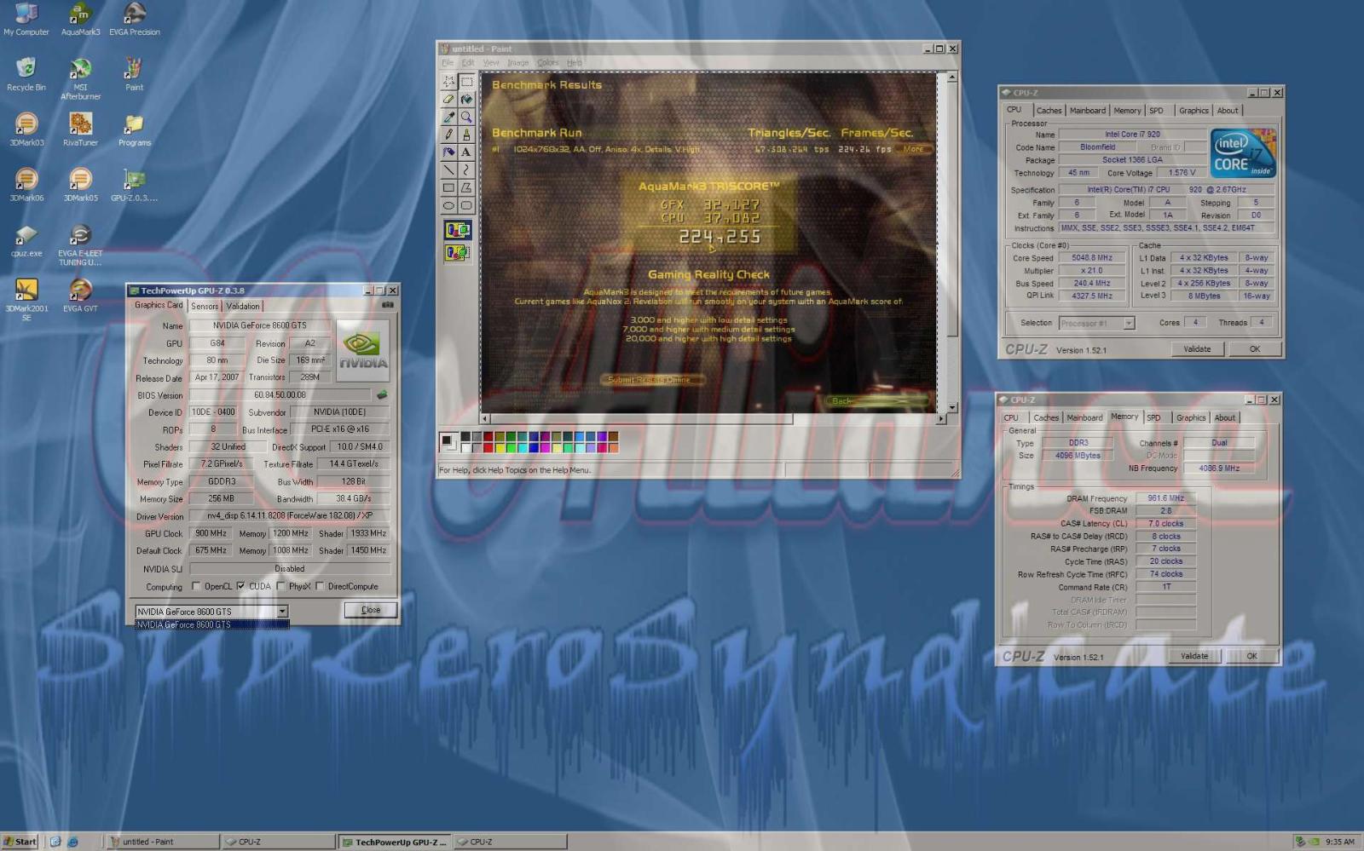The height and width of the screenshot is (851, 1364).
Task: Choose the Curve tool in Paint
Action: pos(466,170)
